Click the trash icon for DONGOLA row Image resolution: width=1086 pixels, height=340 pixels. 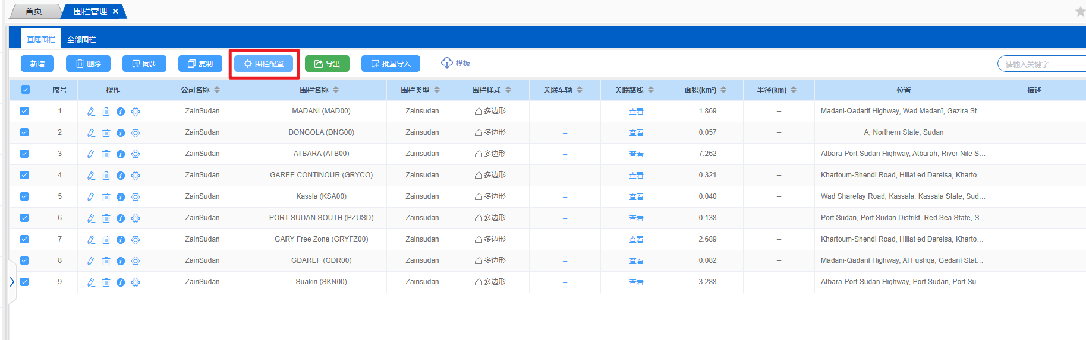106,133
